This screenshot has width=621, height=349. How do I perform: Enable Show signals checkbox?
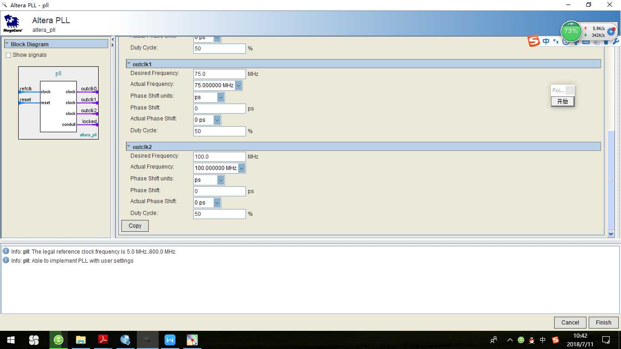coord(8,55)
